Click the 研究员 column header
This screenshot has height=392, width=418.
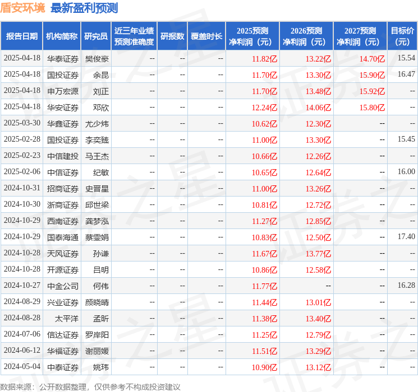[x=96, y=36]
